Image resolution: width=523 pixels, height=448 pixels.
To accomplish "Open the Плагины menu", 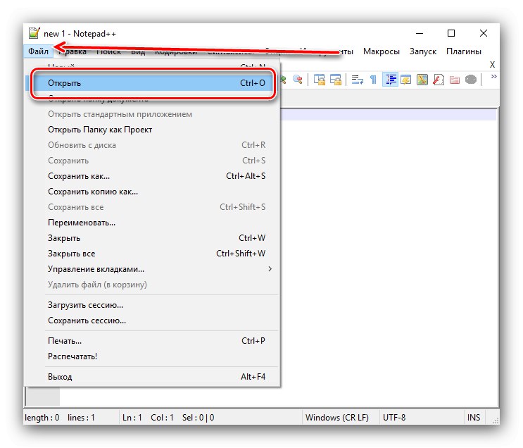I will click(x=464, y=51).
